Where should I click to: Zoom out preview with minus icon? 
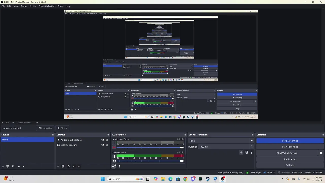(x=2, y=123)
